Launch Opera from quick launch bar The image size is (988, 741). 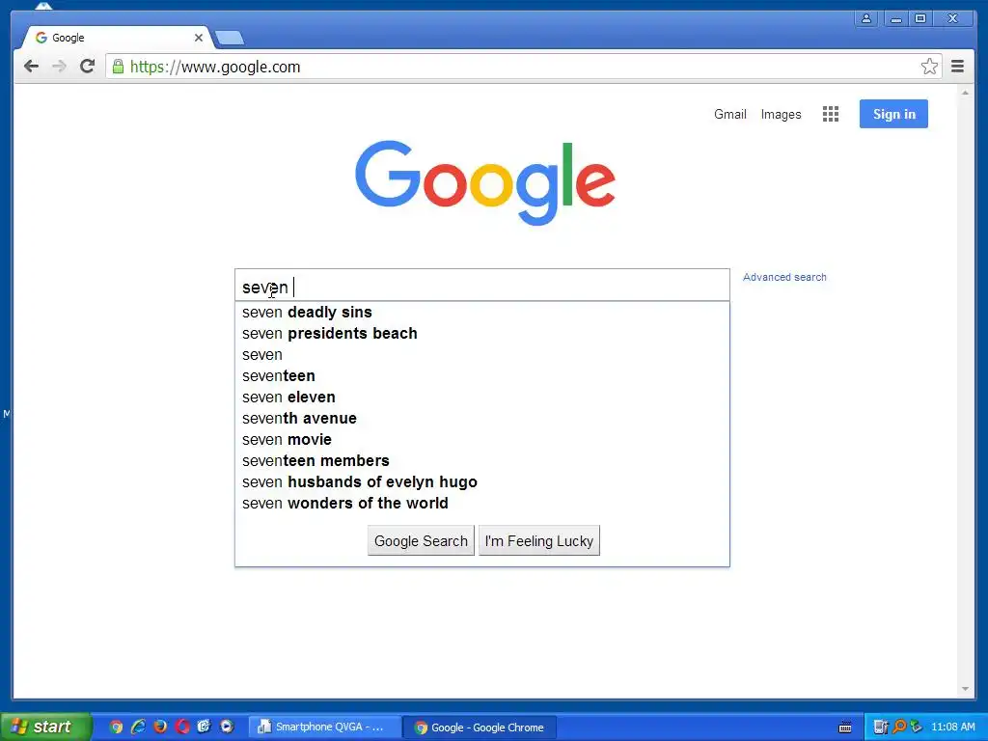click(182, 727)
